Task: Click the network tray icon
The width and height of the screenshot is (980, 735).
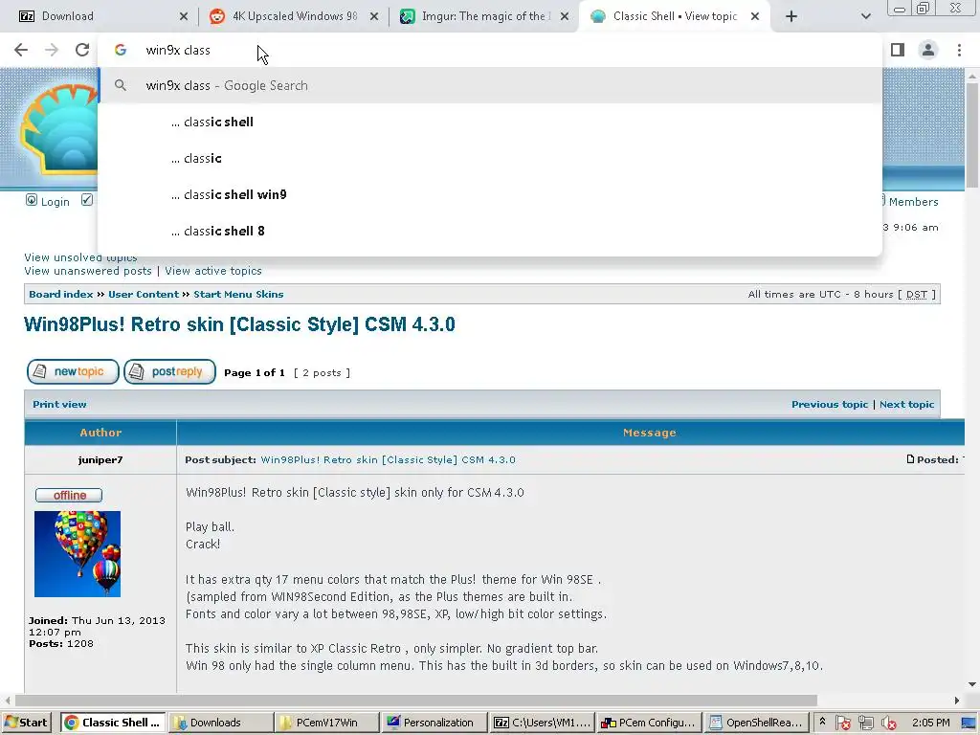Action: [865, 724]
